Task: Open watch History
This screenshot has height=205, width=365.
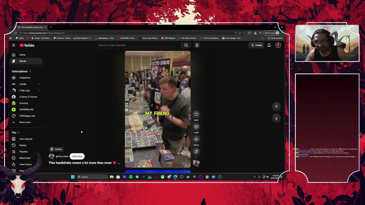Action: pos(26,145)
